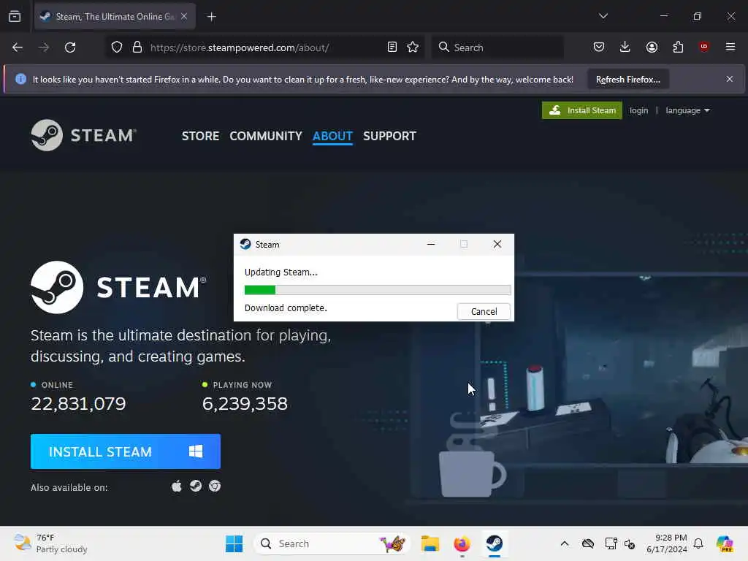Expand the list all tabs chevron
Viewport: 748px width, 561px height.
pos(603,16)
